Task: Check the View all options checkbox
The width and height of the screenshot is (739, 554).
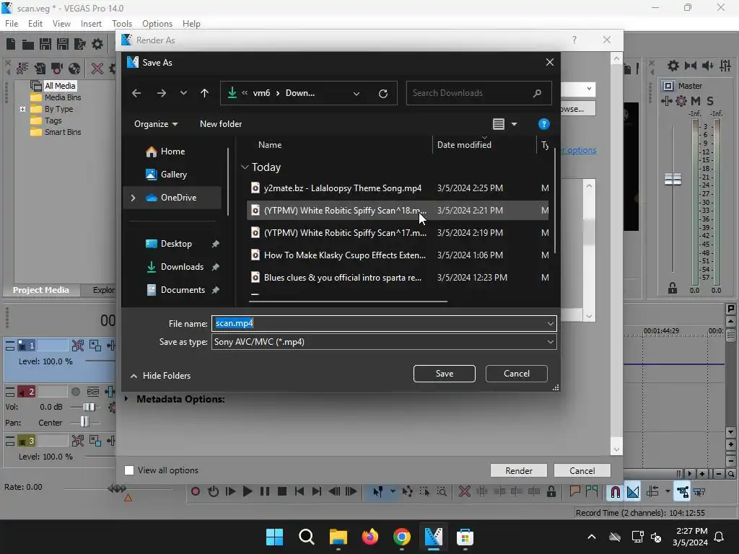Action: click(129, 470)
